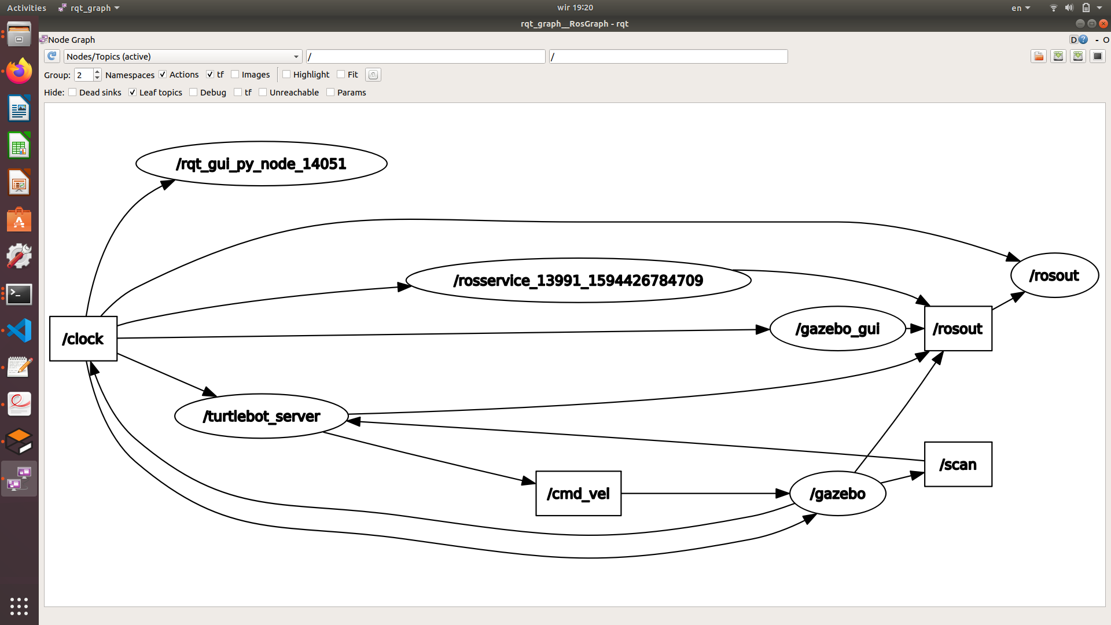
Task: Enable the Images checkbox
Action: tap(235, 75)
